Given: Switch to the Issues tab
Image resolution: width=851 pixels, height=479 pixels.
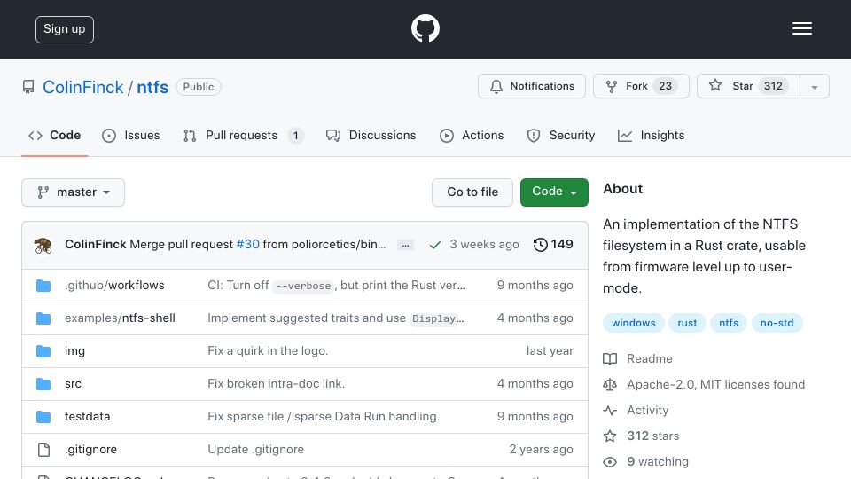Looking at the screenshot, I should [131, 135].
